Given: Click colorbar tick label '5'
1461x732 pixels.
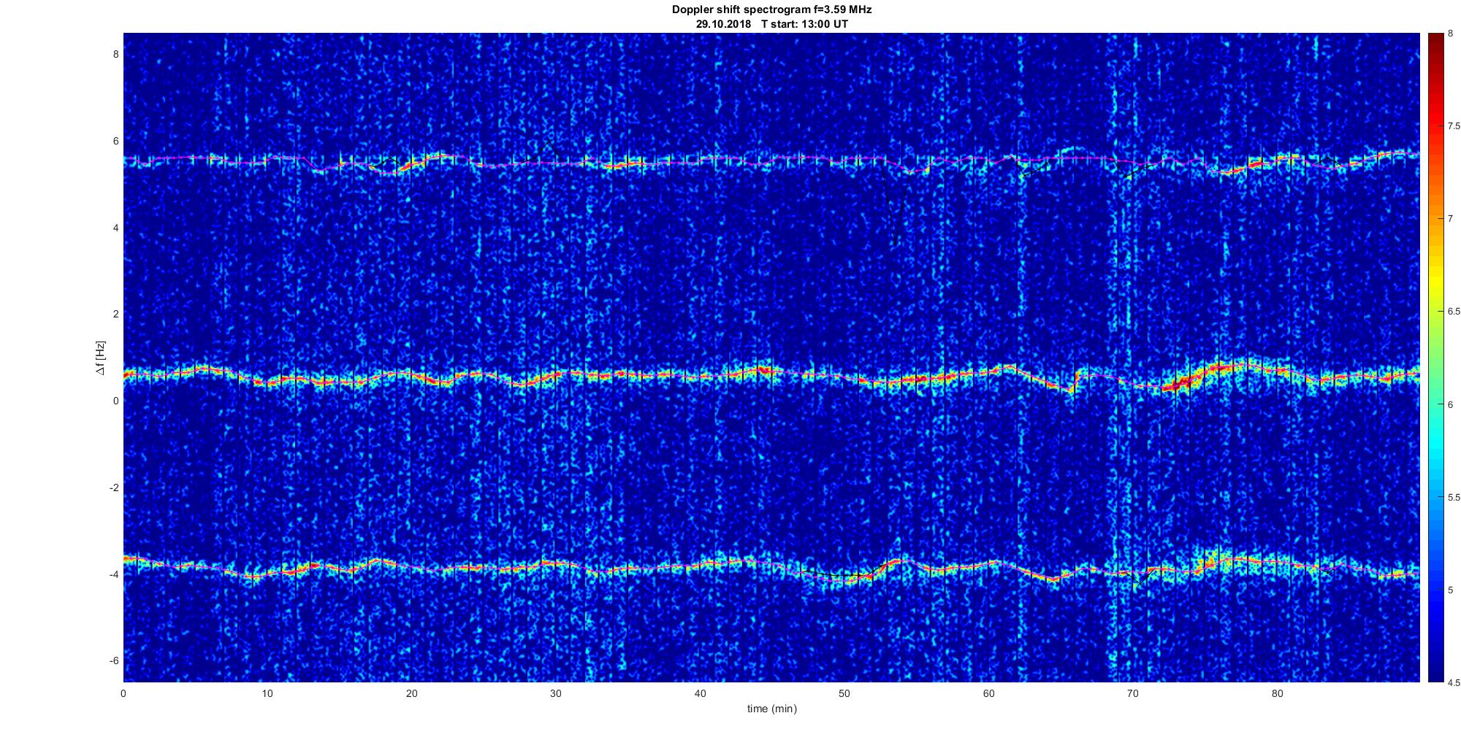Looking at the screenshot, I should pos(1451,590).
